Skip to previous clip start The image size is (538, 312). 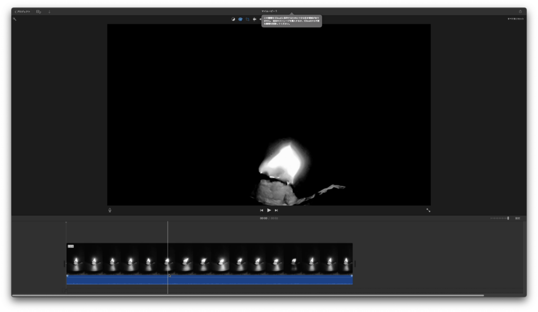[x=262, y=210]
